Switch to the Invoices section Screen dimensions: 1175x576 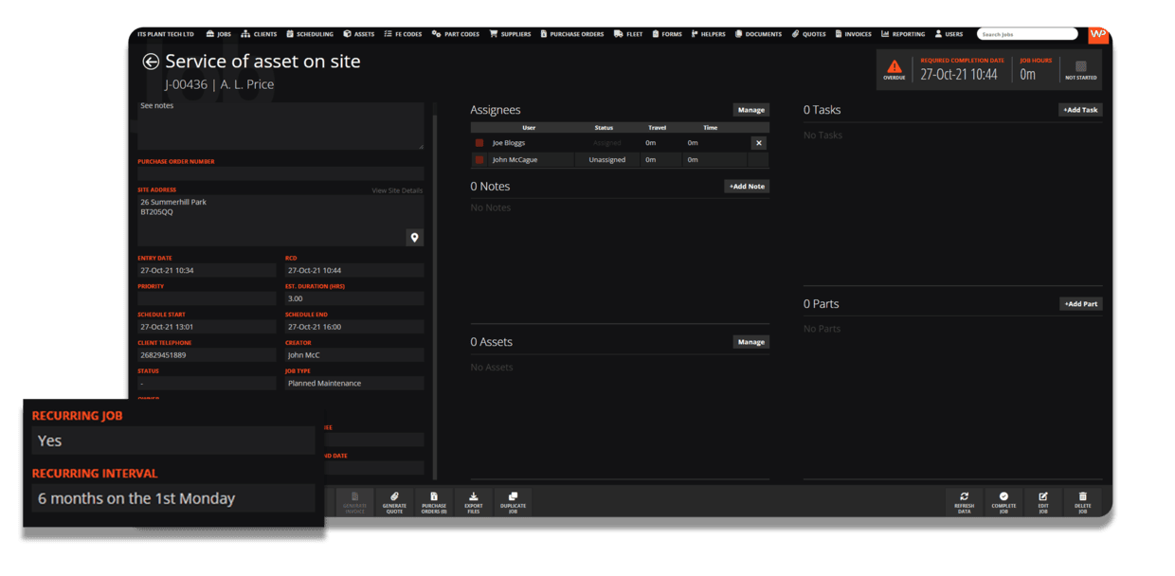point(852,33)
